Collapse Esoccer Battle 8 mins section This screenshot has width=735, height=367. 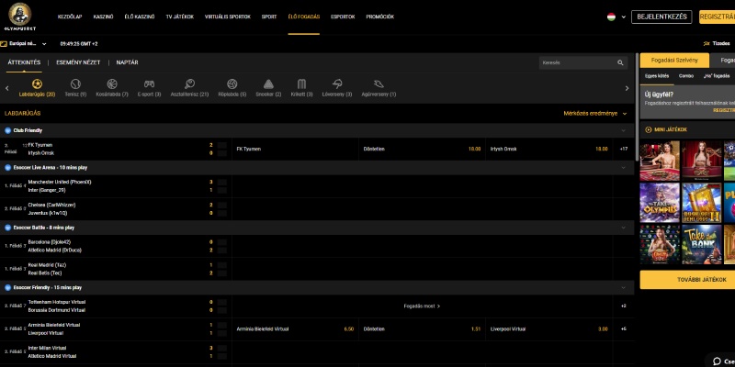pos(623,228)
